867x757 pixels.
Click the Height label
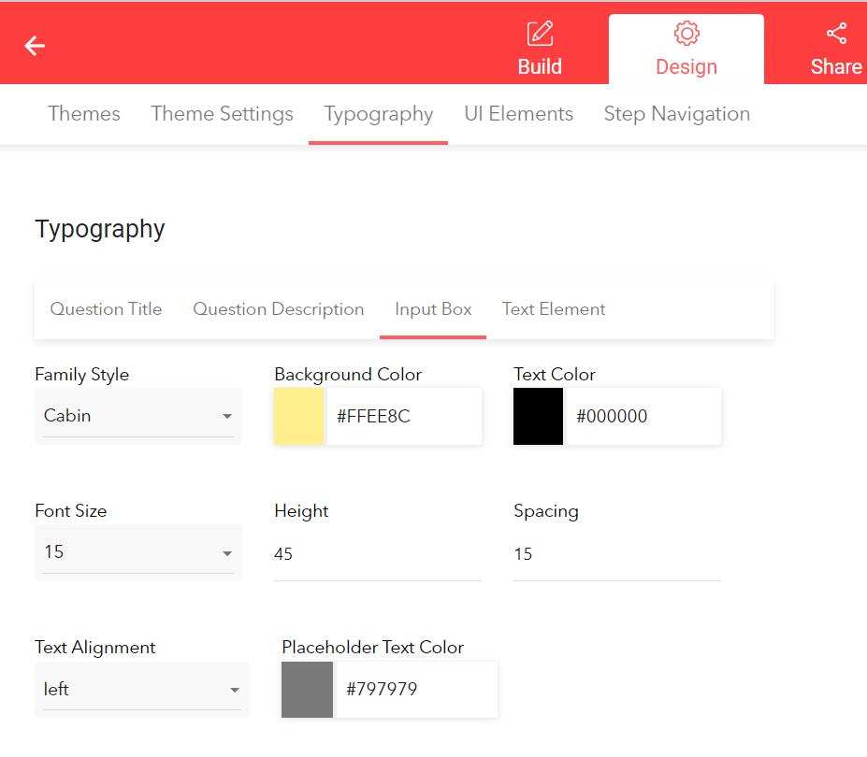(301, 511)
